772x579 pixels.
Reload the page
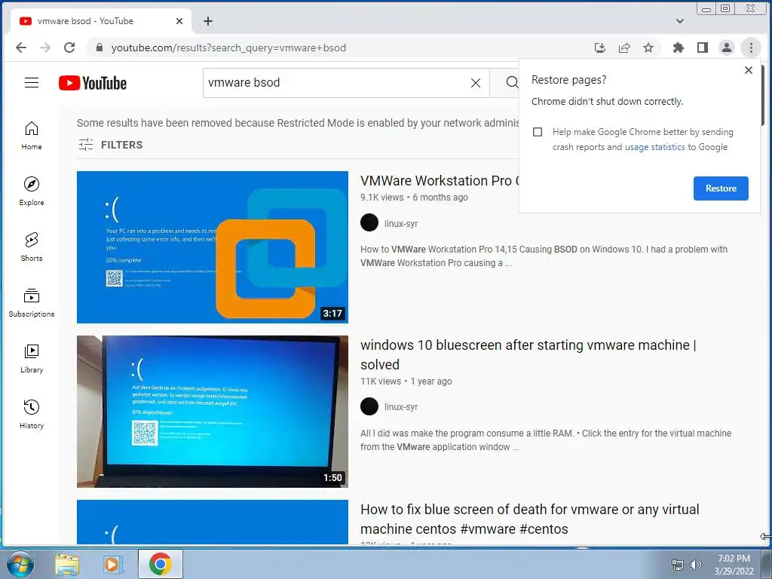69,47
